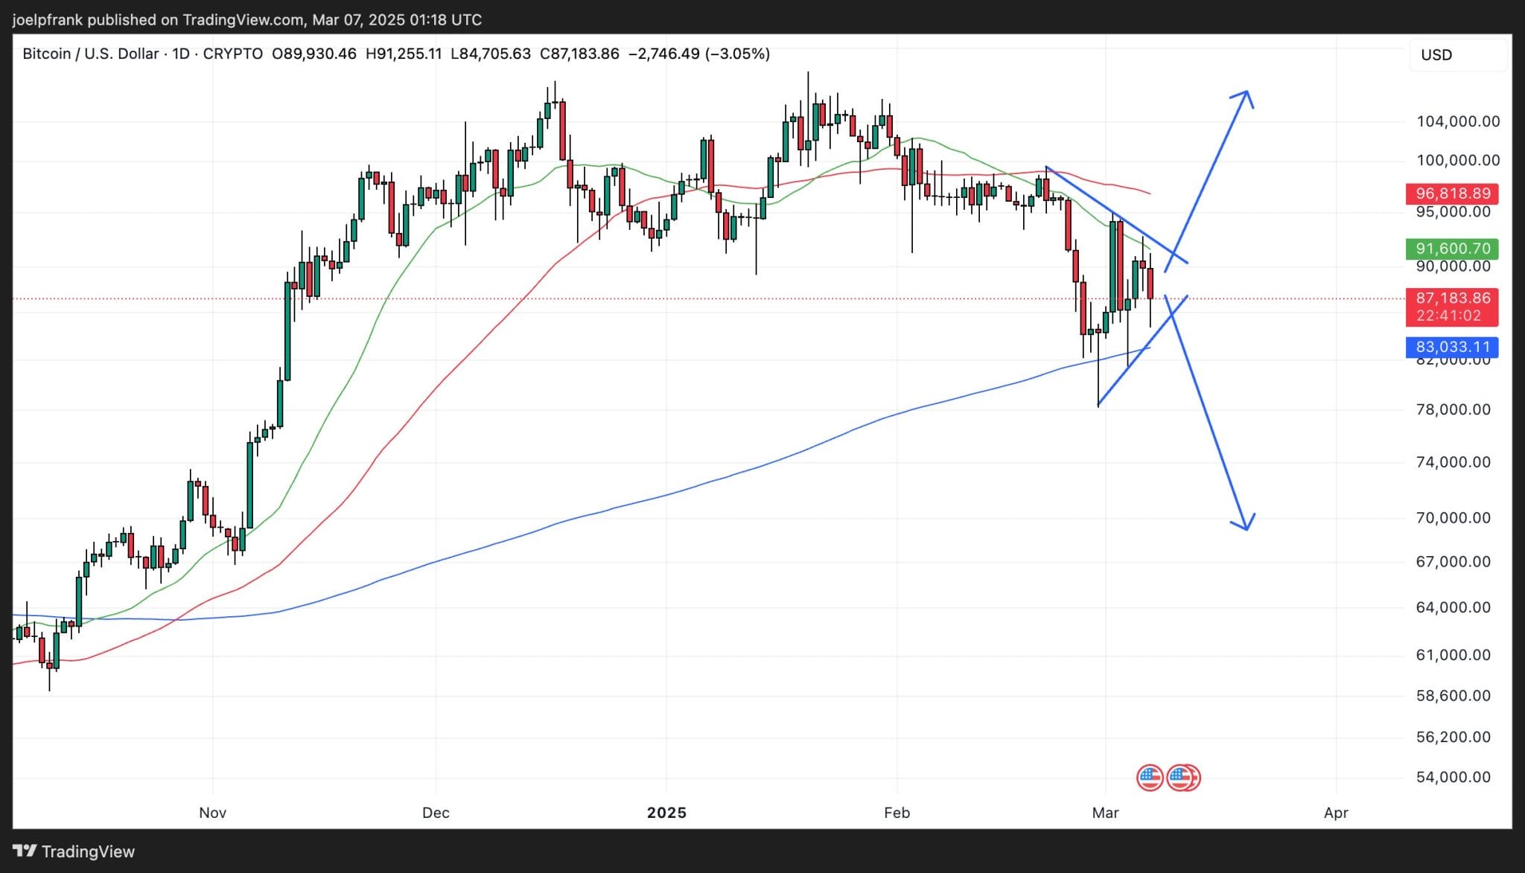Click the Bitcoin / U.S. Dollar symbol title
Viewport: 1525px width, 873px height.
[90, 54]
